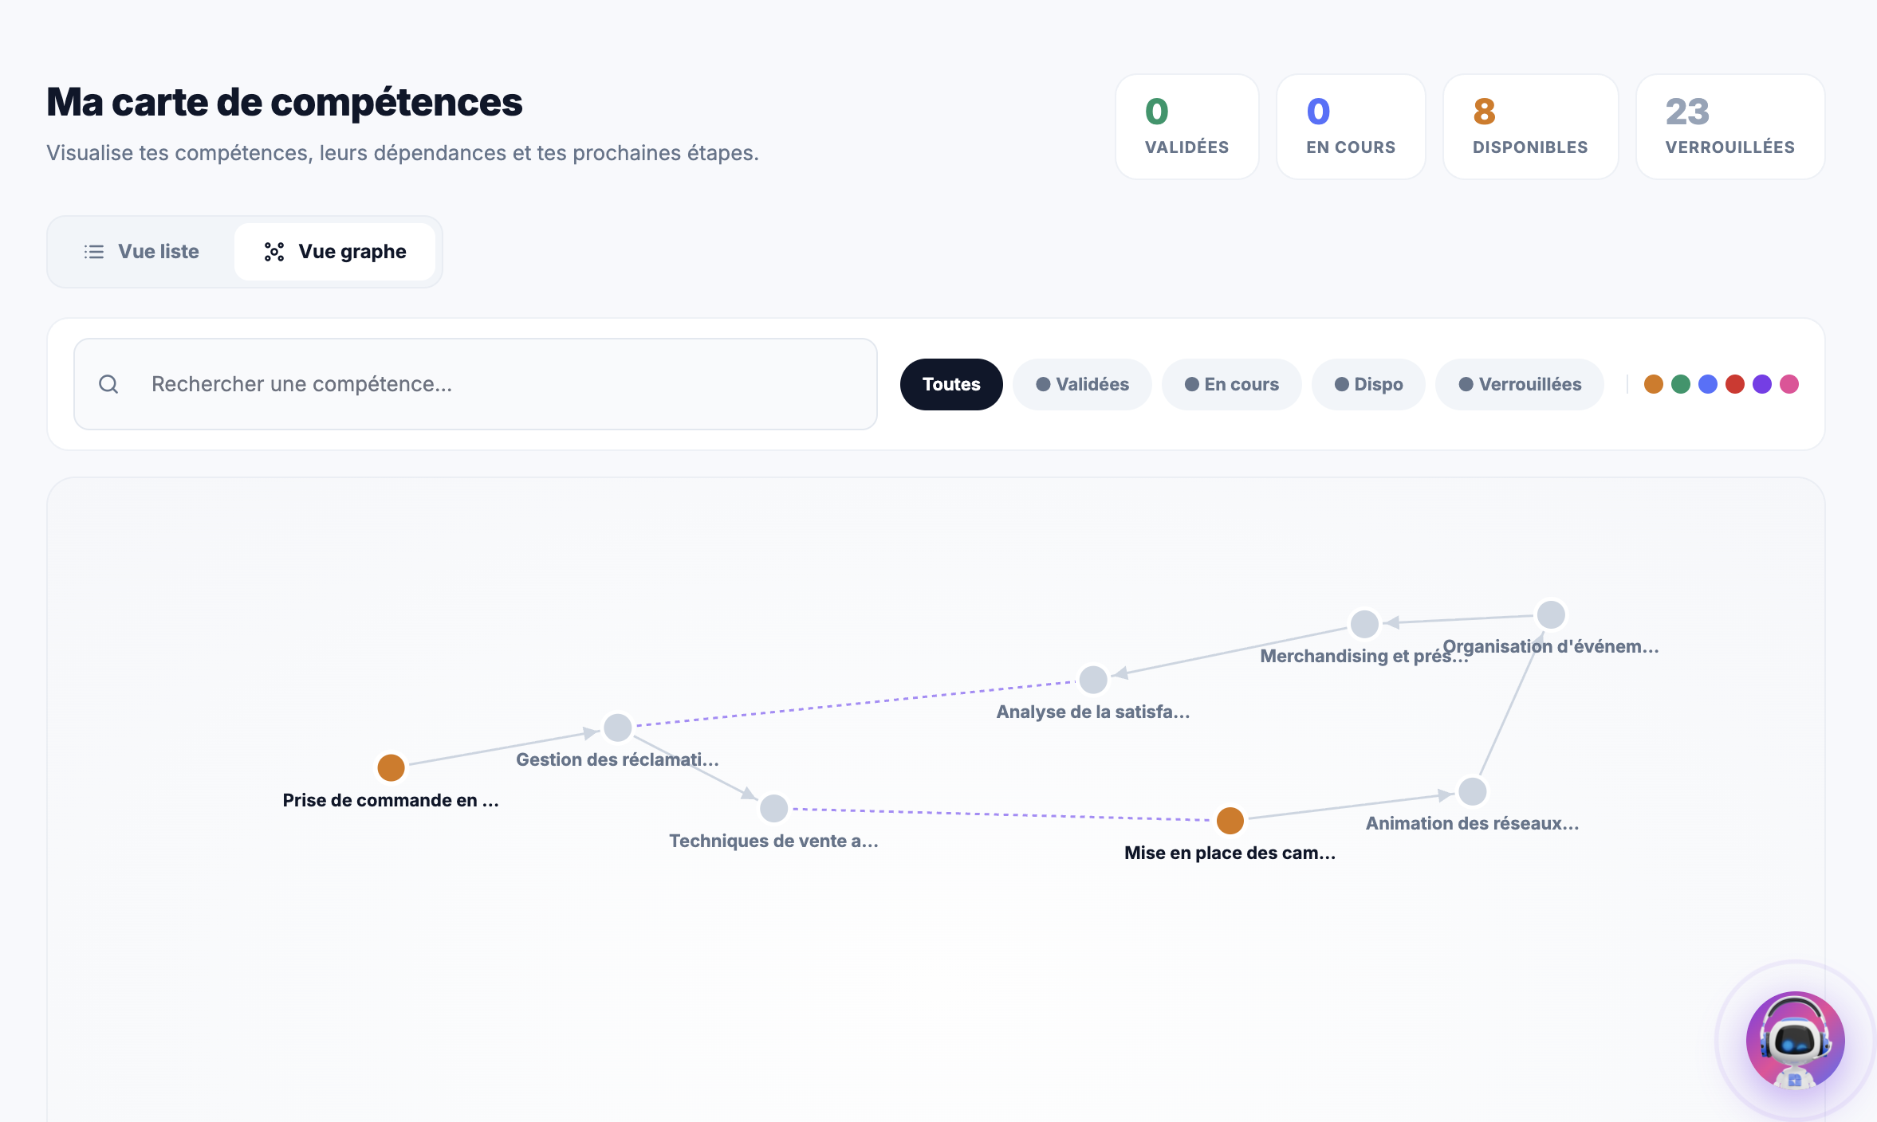The image size is (1877, 1122).
Task: Enable the Verrouillées filter
Action: 1519,383
